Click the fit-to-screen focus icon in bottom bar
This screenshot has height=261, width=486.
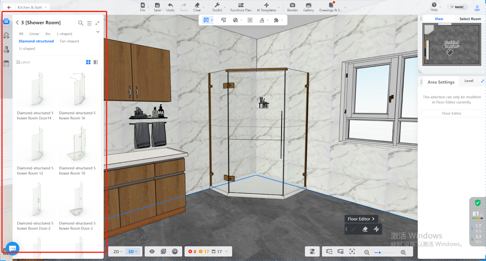coord(352,252)
